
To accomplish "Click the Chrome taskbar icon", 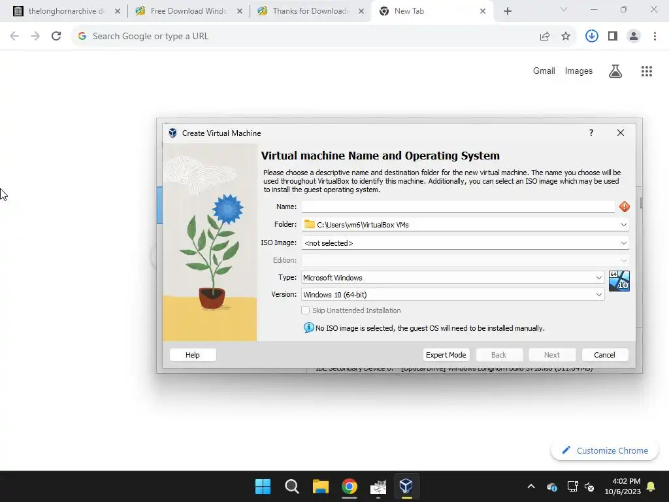I will point(349,486).
